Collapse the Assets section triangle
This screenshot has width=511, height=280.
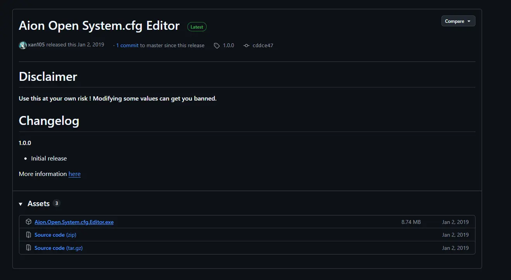(21, 204)
